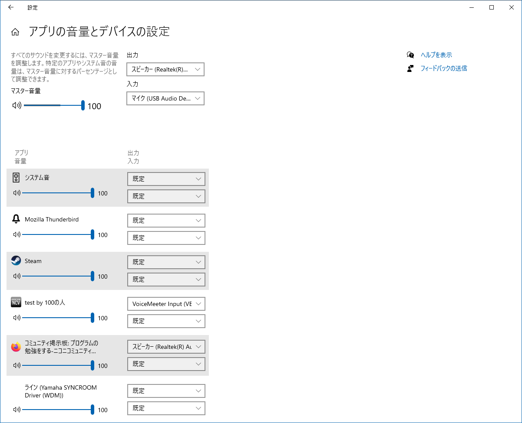Click the Firefox icon next to コミュニティ掲示板

(x=16, y=346)
